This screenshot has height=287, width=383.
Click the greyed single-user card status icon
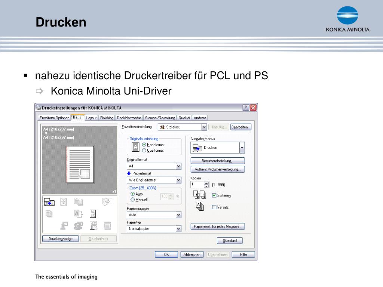click(x=64, y=226)
